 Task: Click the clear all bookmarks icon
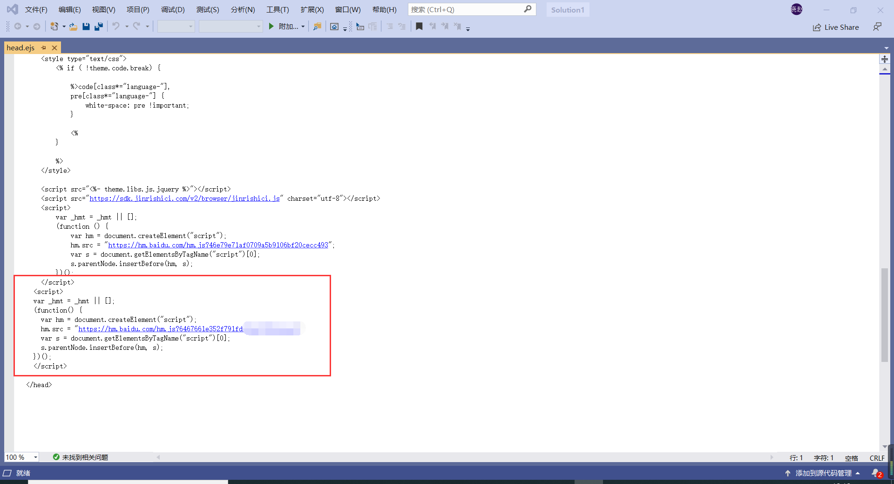[458, 27]
